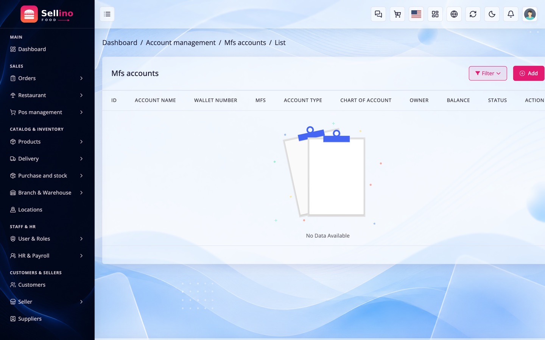Screen dimensions: 545x340
Task: Expand Pos management chevron
Action: 81,112
